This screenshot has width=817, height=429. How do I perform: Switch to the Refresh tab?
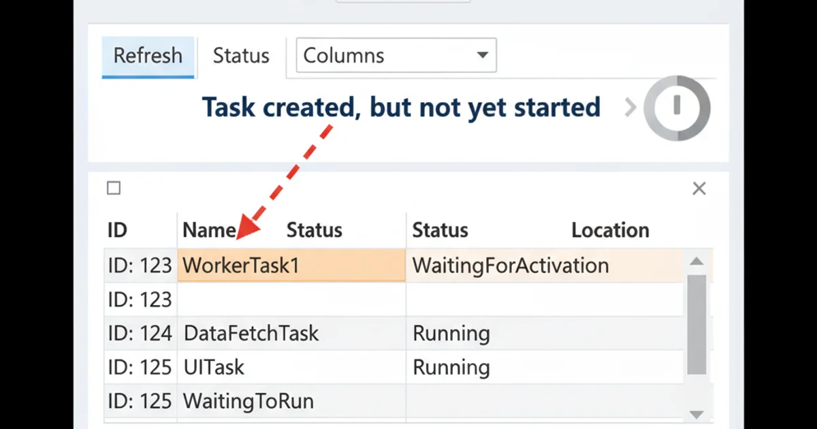point(148,57)
